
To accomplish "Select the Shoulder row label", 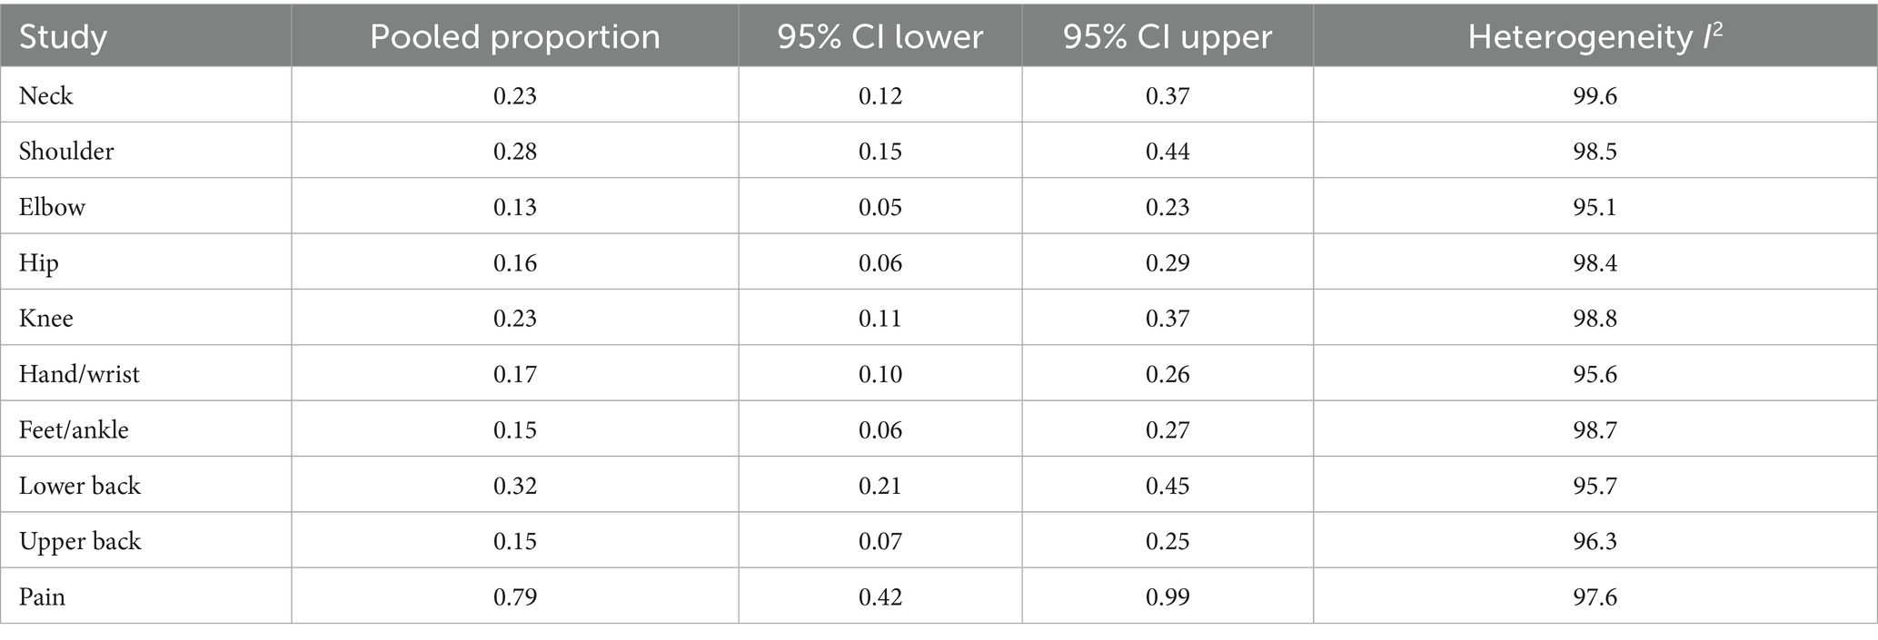I will click(x=66, y=151).
